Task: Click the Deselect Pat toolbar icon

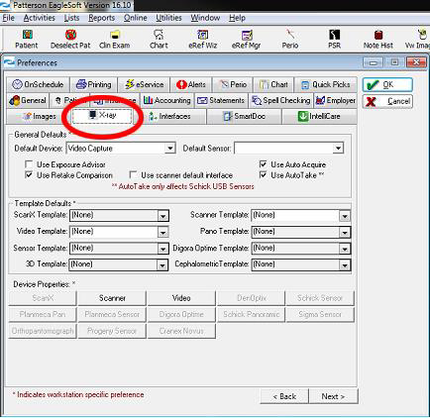Action: coord(70,40)
